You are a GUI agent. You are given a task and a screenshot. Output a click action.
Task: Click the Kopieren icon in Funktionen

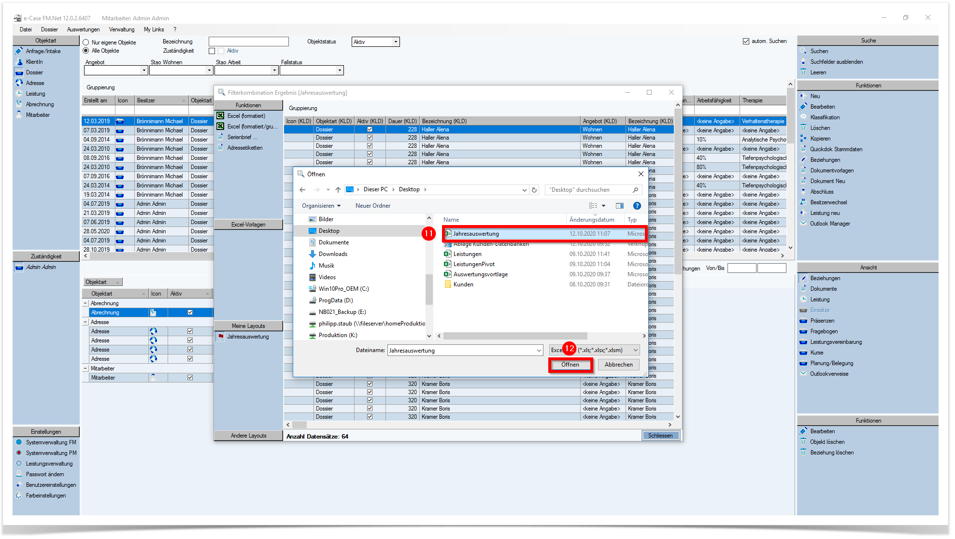pyautogui.click(x=803, y=139)
